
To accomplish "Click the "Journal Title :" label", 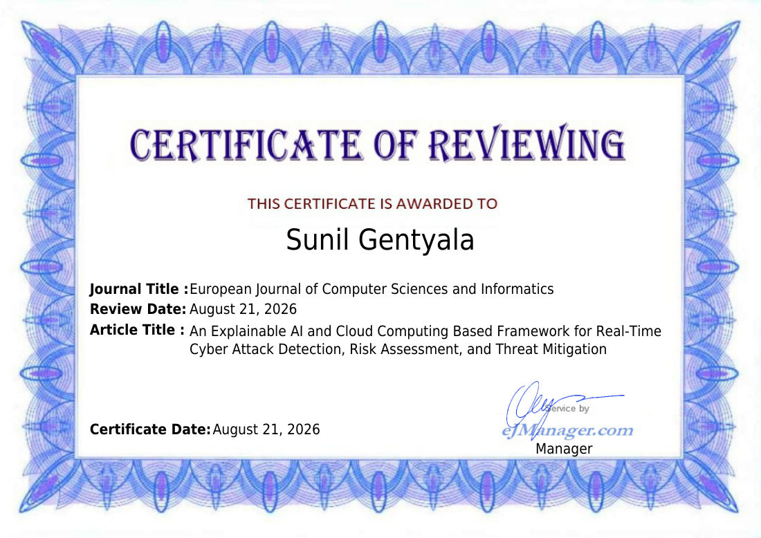I will [x=139, y=289].
